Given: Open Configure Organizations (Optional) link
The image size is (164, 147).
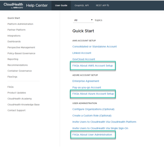Looking at the screenshot, I should [x=93, y=109].
